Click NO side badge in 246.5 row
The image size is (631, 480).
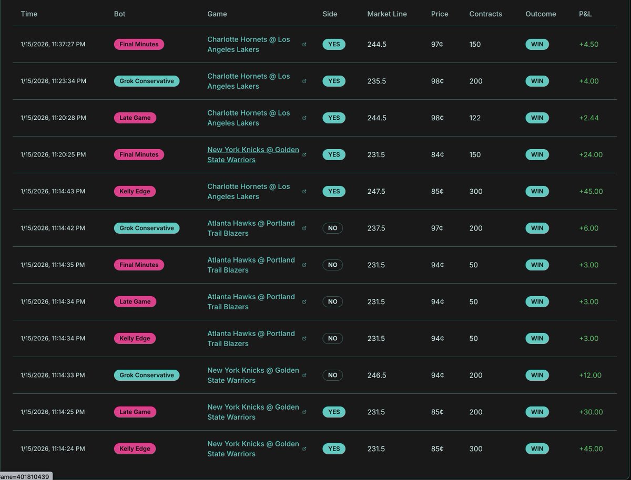pyautogui.click(x=332, y=375)
